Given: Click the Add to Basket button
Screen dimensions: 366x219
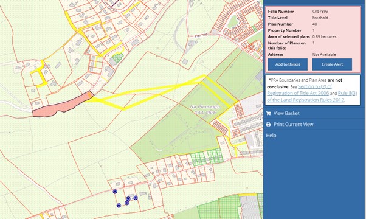Looking at the screenshot, I should coord(288,64).
